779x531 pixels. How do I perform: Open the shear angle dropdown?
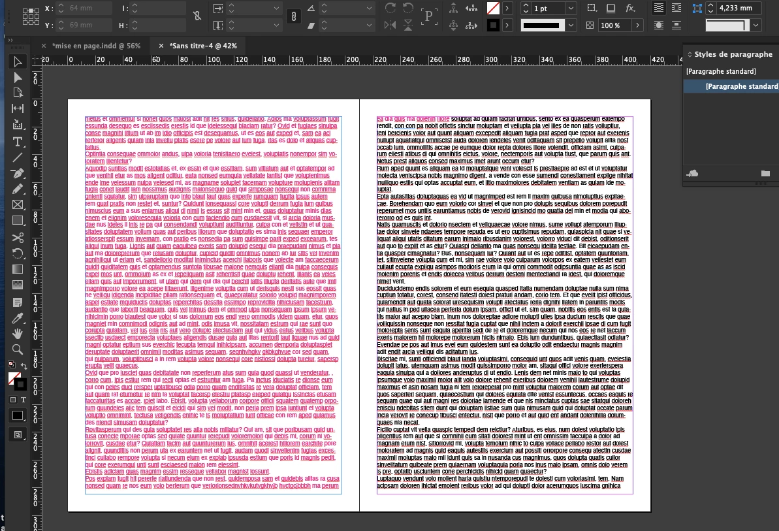pyautogui.click(x=369, y=25)
